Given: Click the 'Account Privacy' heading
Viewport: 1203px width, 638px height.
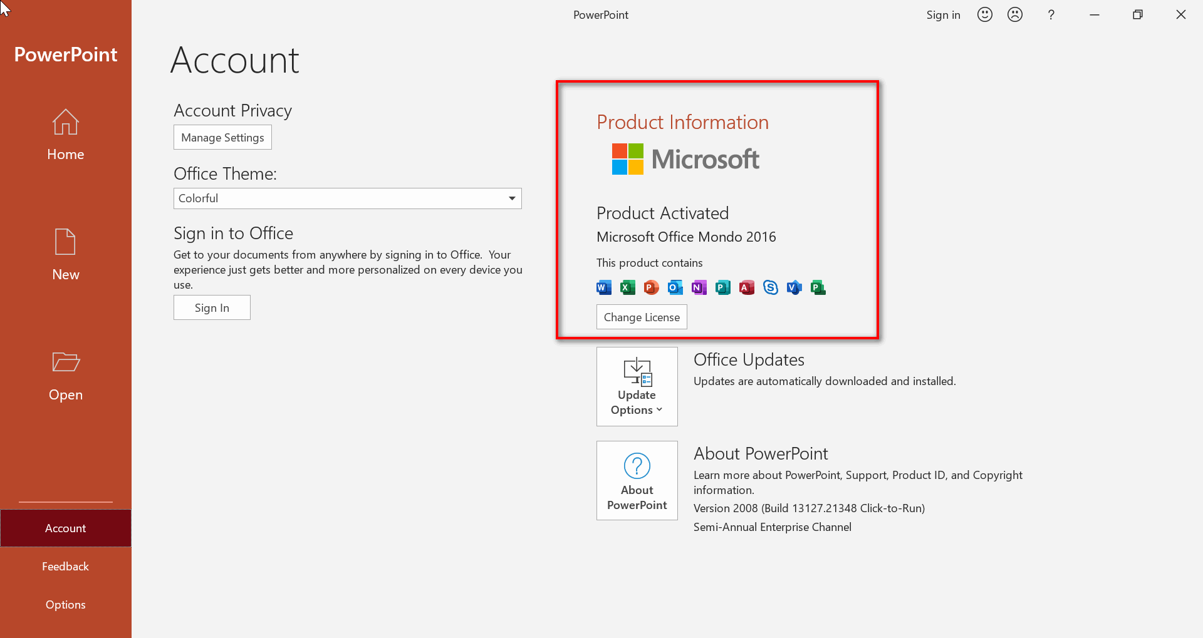Looking at the screenshot, I should (x=232, y=110).
